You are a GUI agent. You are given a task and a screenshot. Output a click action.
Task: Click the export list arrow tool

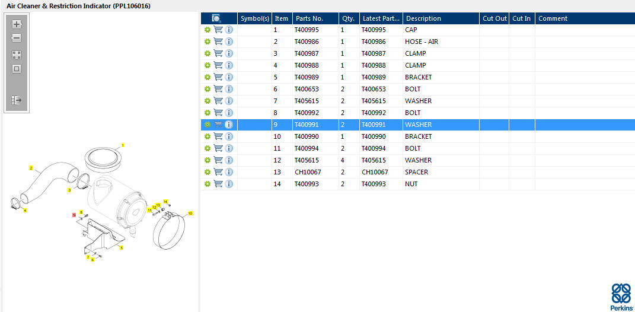pos(16,100)
